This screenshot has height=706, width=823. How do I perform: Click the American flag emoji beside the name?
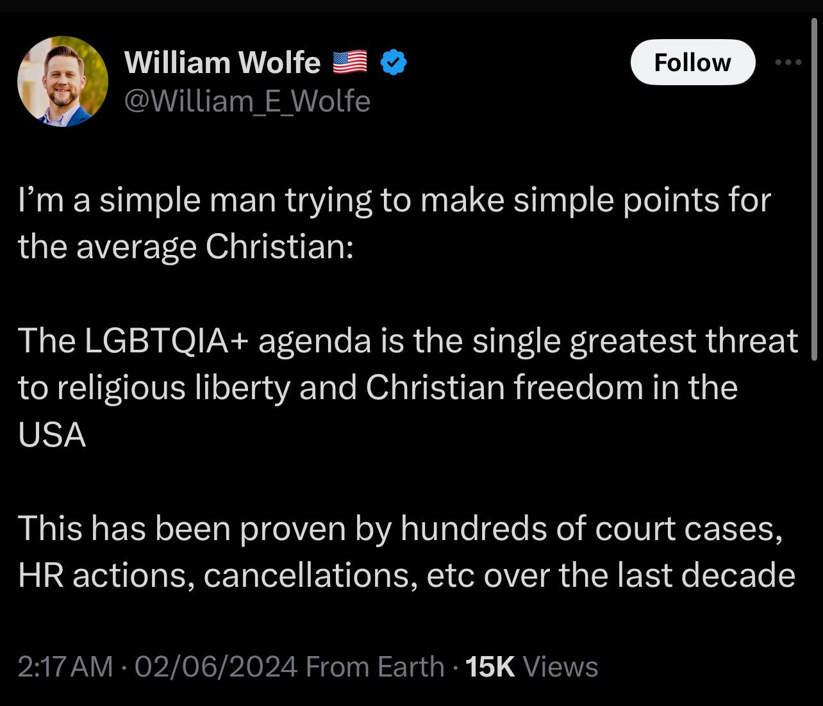coord(350,62)
